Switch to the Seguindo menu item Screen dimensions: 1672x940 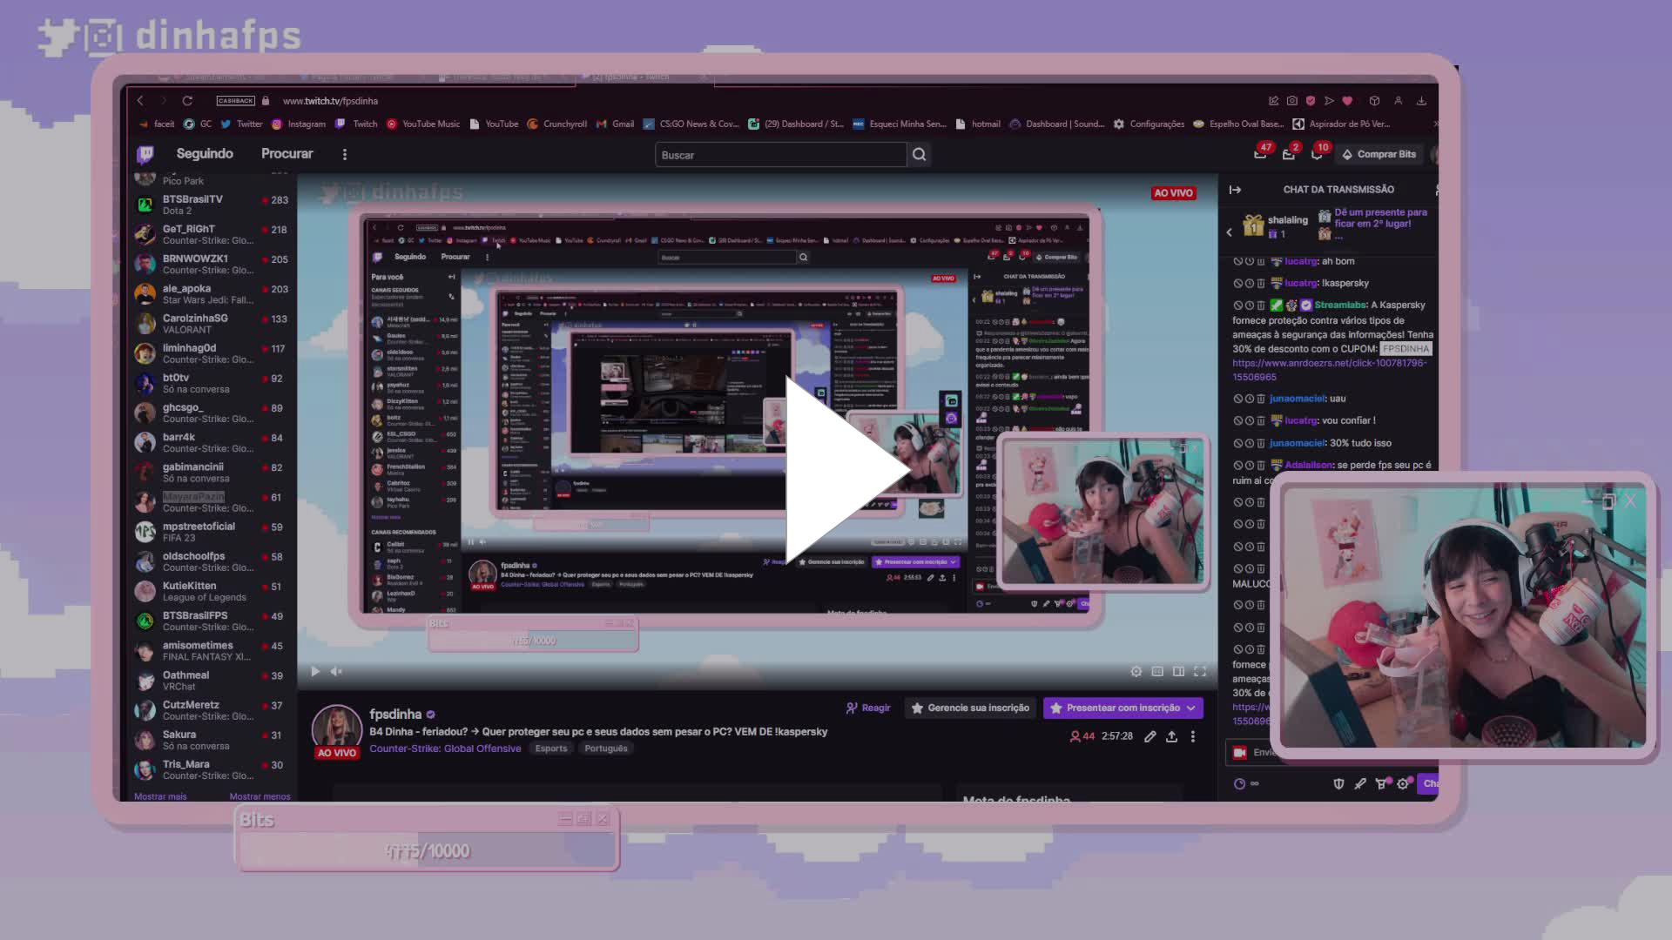(205, 154)
